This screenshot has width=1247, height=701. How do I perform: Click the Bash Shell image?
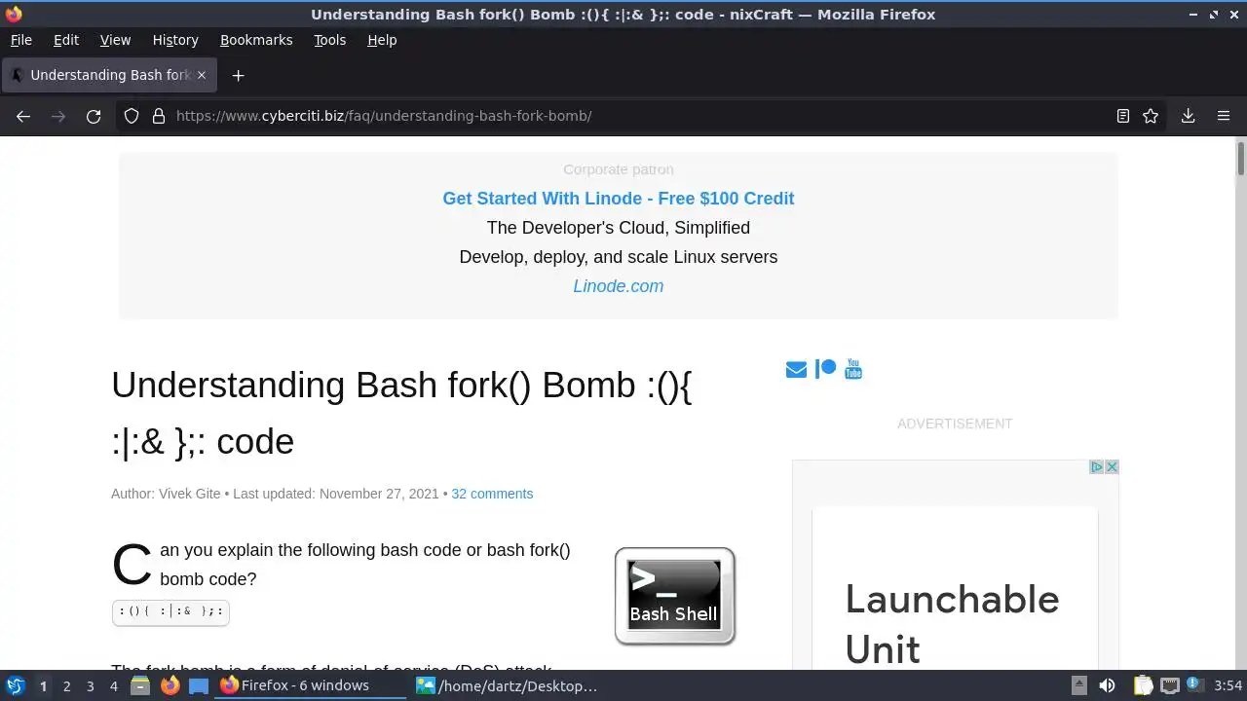(674, 596)
